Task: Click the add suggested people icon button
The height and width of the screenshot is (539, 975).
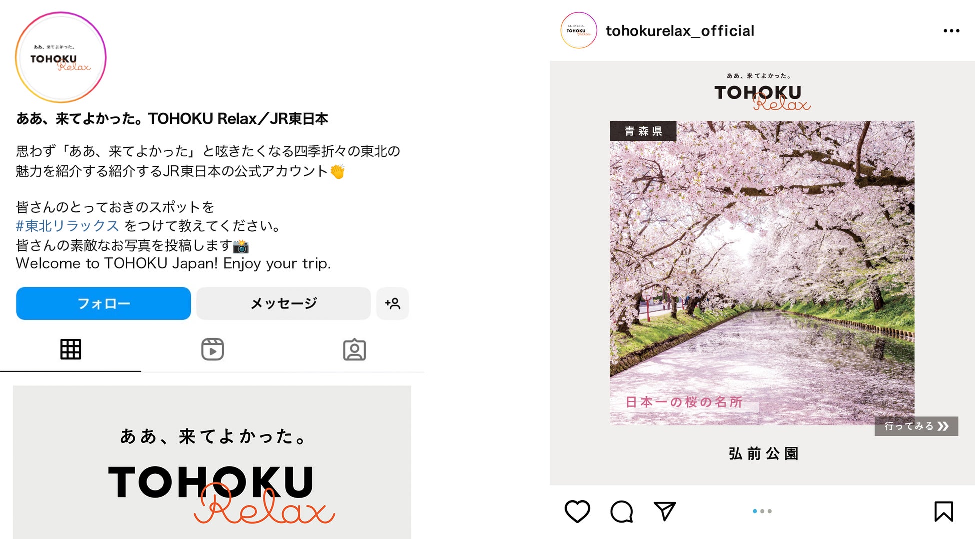Action: coord(392,303)
